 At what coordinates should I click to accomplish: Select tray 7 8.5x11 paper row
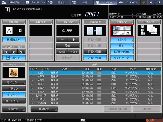(95, 96)
